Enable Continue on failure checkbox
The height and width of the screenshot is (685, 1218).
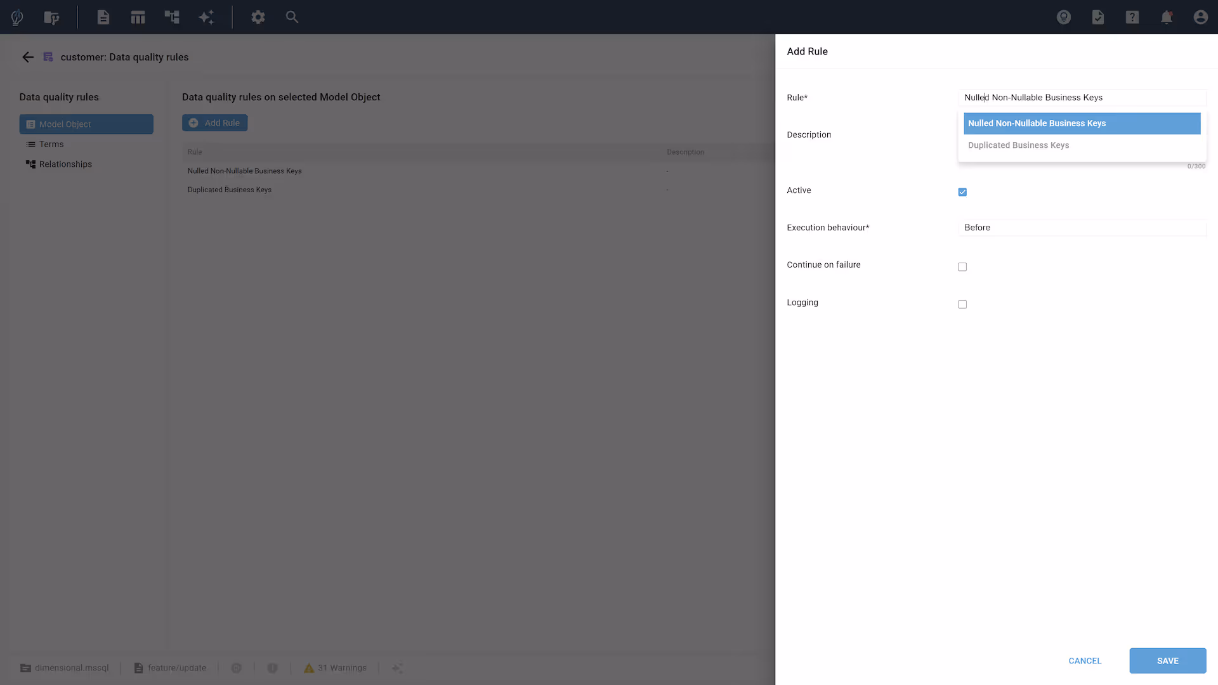point(962,267)
